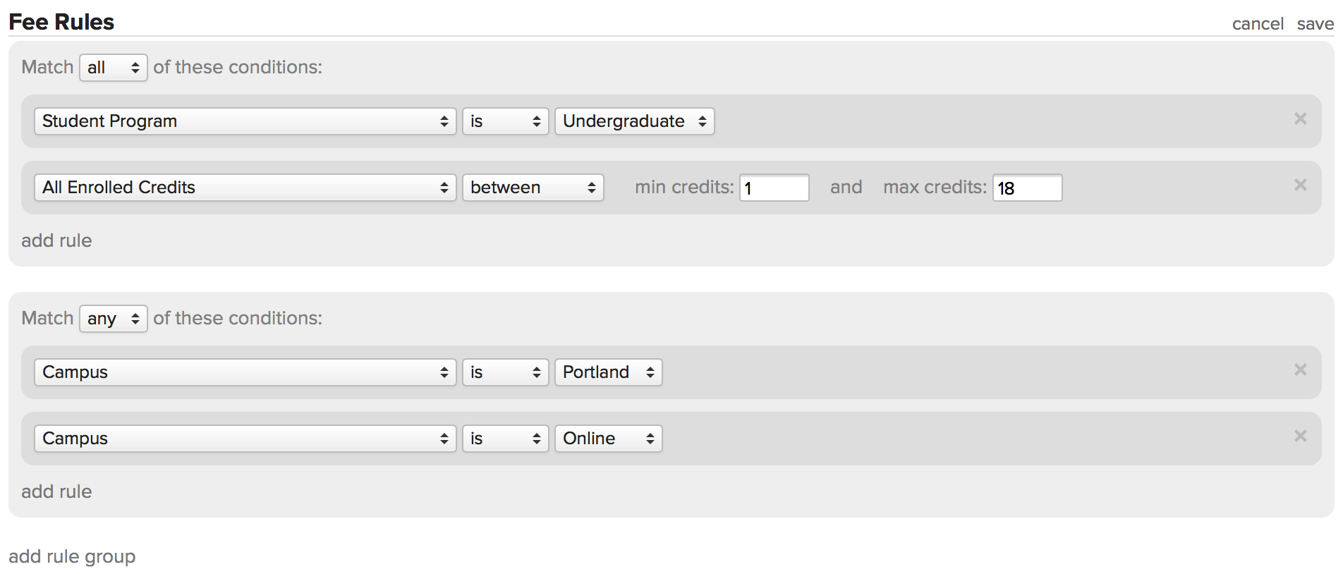Focus the max credits input field
The image size is (1343, 574).
(x=1027, y=188)
